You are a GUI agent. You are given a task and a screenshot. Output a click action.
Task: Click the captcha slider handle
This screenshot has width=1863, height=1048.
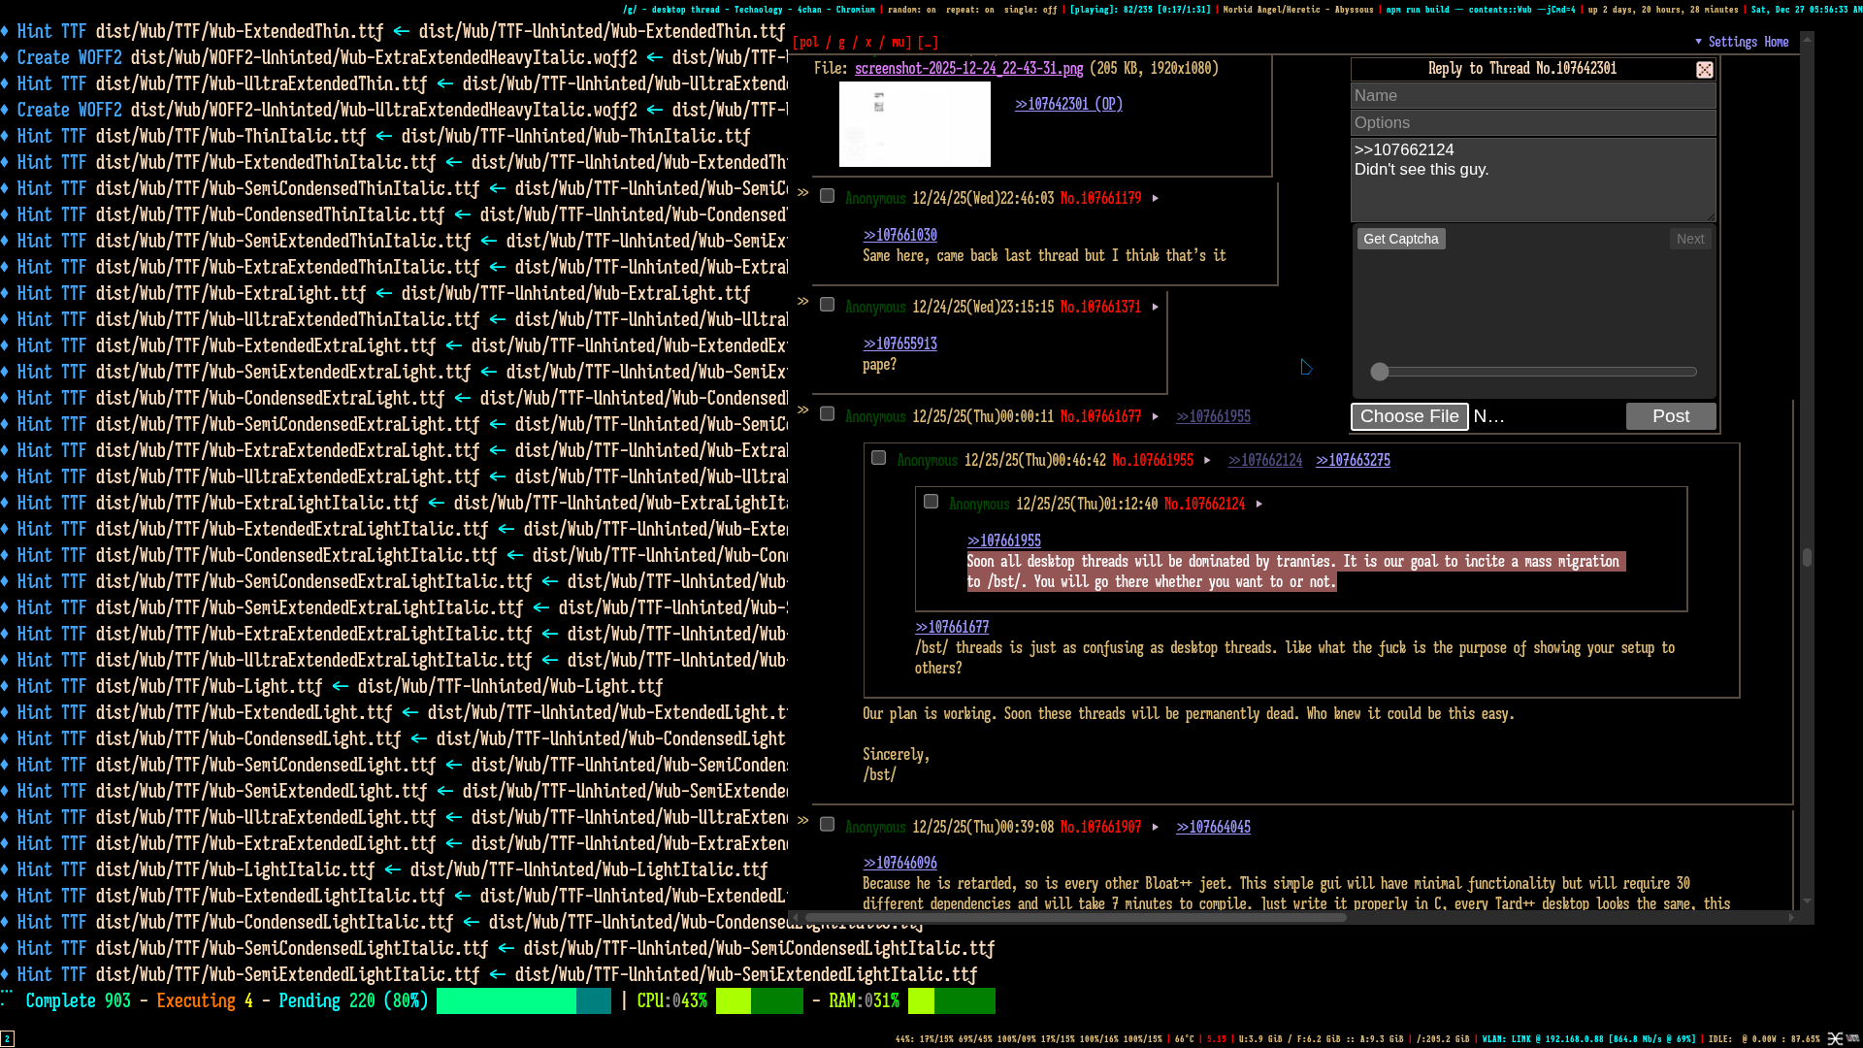point(1379,372)
